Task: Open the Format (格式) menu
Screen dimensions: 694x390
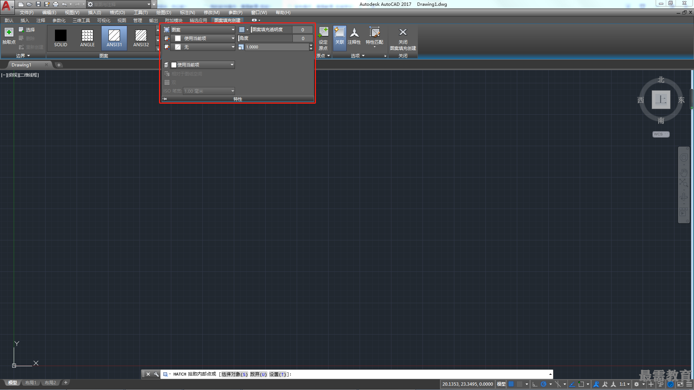Action: tap(117, 13)
